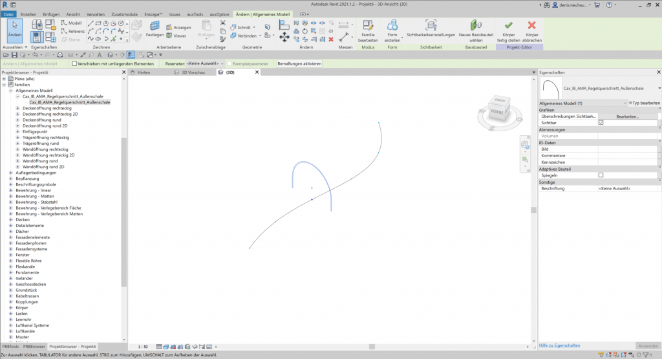
Task: Open the Hilfe zu Eigenschaften link
Action: (x=559, y=345)
